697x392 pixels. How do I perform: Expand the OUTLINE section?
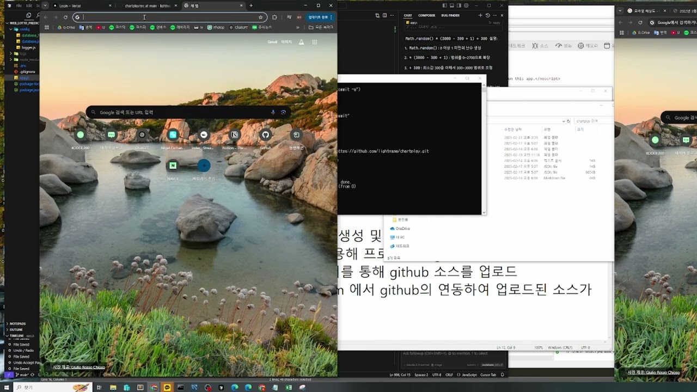click(16, 329)
